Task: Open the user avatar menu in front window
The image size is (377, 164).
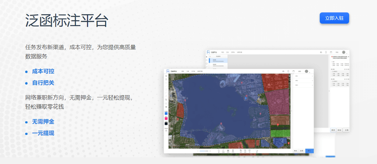Action: (306, 71)
